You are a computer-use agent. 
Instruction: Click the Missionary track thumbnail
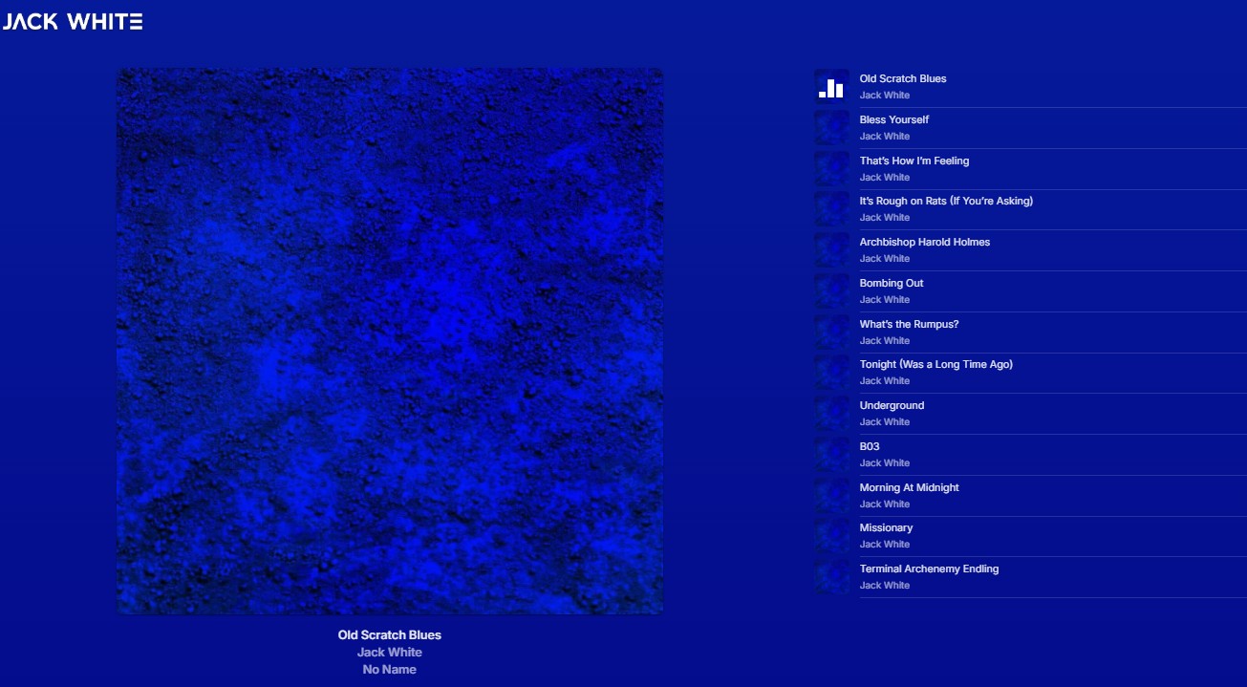pos(831,535)
